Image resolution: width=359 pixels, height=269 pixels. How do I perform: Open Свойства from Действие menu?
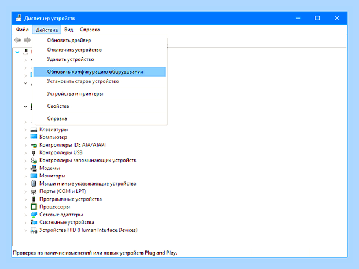[x=100, y=106]
